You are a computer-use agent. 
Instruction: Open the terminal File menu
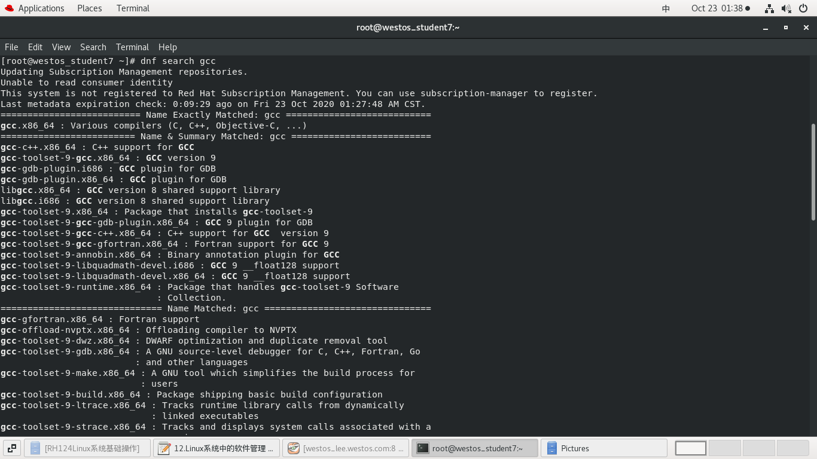[11, 47]
